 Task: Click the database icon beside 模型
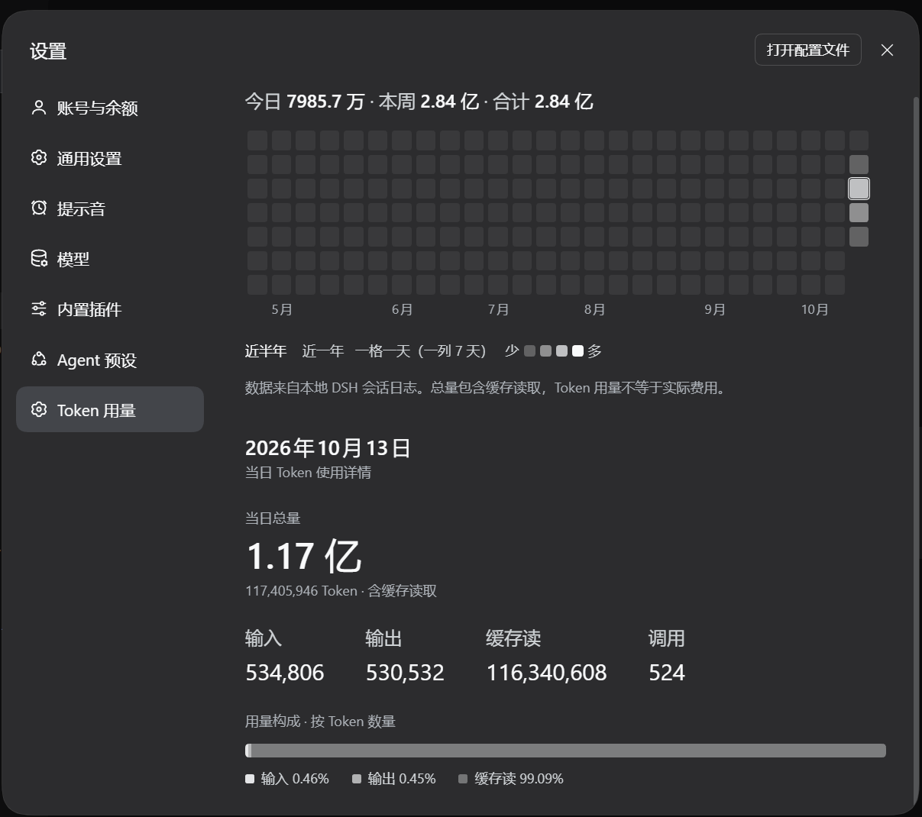pos(38,259)
